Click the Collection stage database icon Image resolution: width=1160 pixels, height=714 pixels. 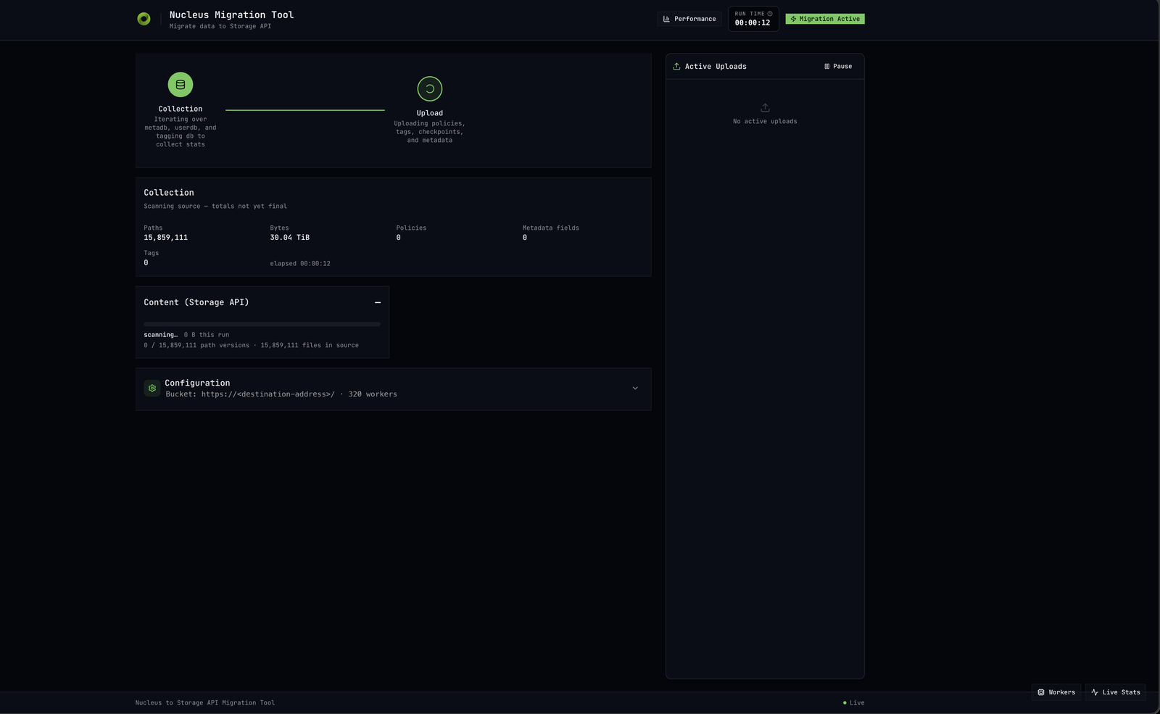181,85
